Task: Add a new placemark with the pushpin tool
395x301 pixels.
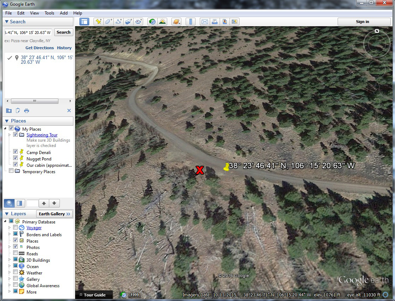Action: (x=98, y=22)
